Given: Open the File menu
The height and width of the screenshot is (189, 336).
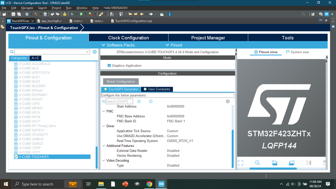Looking at the screenshot, I should [4, 8].
